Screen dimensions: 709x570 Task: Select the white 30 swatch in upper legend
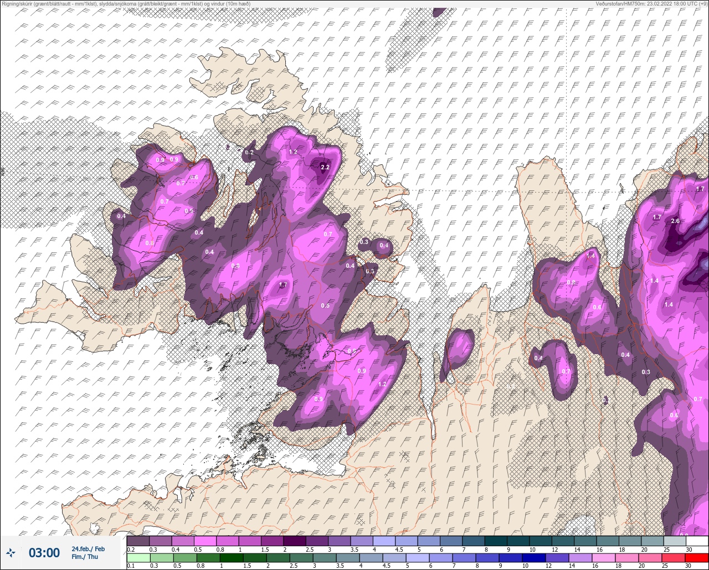[697, 541]
